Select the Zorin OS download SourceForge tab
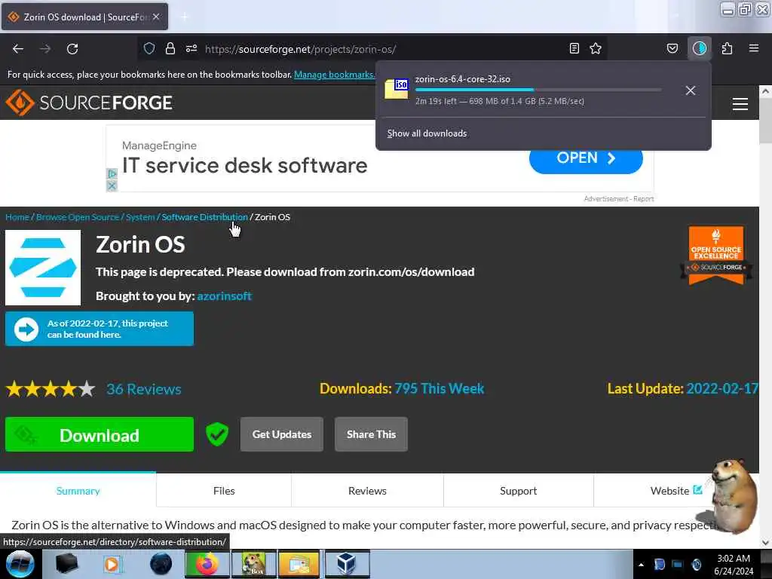Image resolution: width=772 pixels, height=579 pixels. click(84, 17)
